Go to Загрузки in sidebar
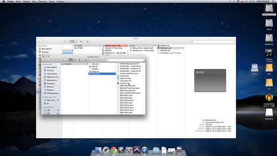Image resolution: width=277 pixels, height=156 pixels. point(51,84)
